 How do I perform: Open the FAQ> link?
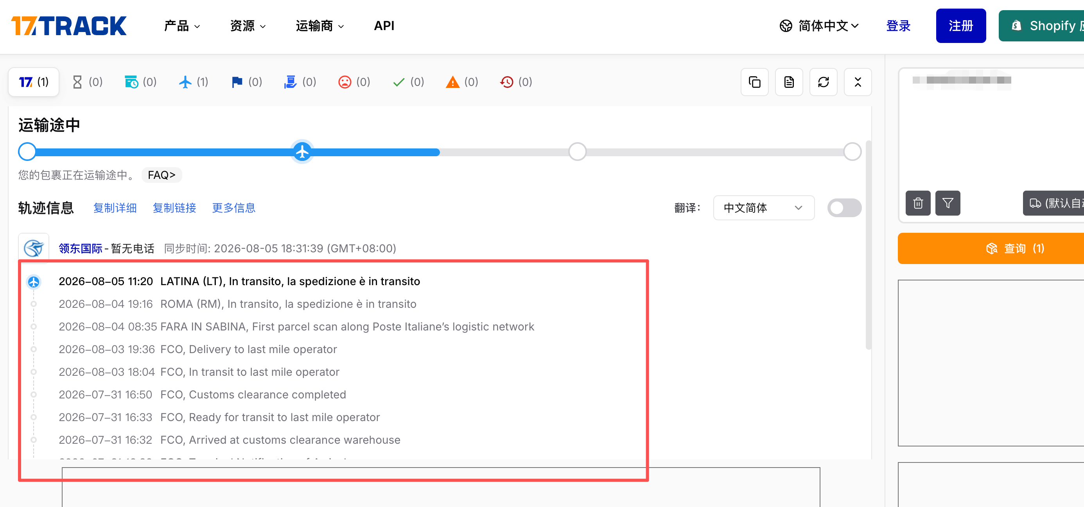(162, 175)
